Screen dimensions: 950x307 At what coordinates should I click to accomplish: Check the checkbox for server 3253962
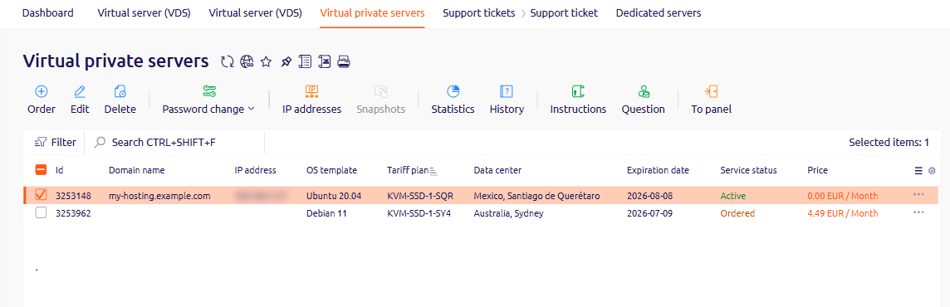pyautogui.click(x=42, y=213)
